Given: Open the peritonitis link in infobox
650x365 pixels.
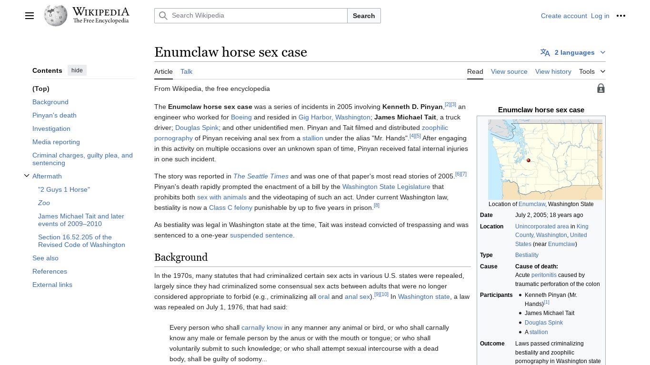Looking at the screenshot, I should [544, 275].
